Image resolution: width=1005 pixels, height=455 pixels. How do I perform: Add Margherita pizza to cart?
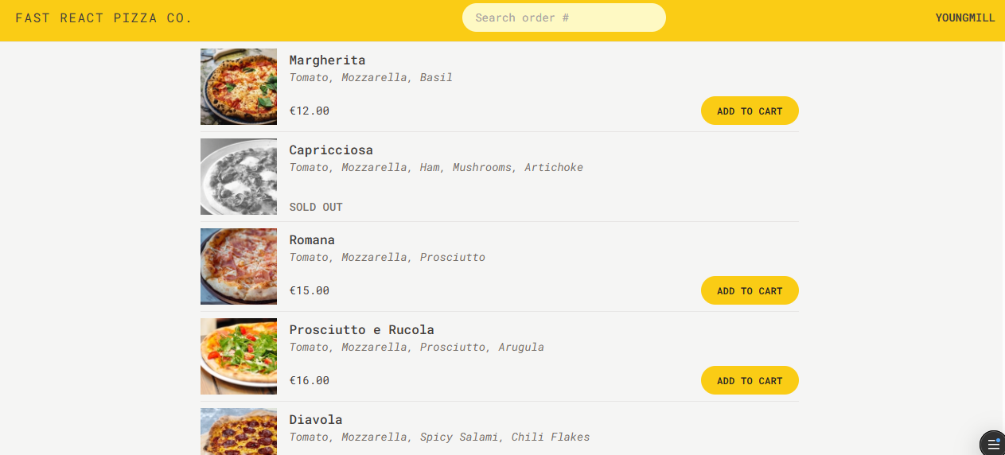[x=749, y=111]
